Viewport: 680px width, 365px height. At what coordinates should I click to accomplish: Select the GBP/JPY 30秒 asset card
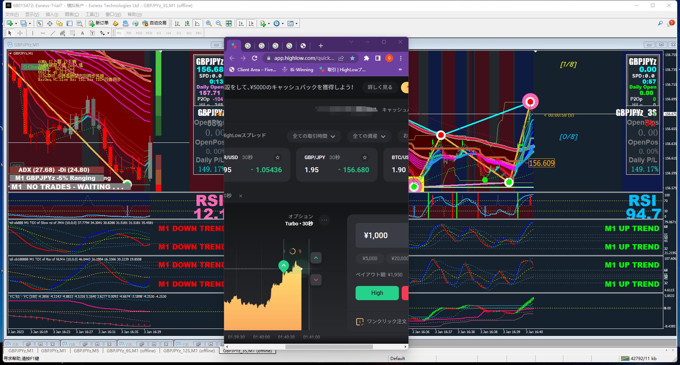tap(336, 165)
